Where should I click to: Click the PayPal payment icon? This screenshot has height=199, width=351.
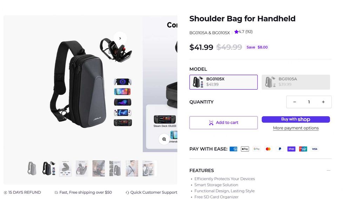point(280,149)
